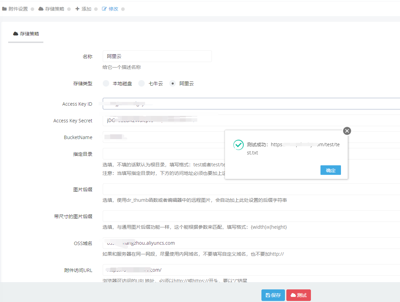
Task: Click the hint about 内网域名
Action: click(193, 254)
